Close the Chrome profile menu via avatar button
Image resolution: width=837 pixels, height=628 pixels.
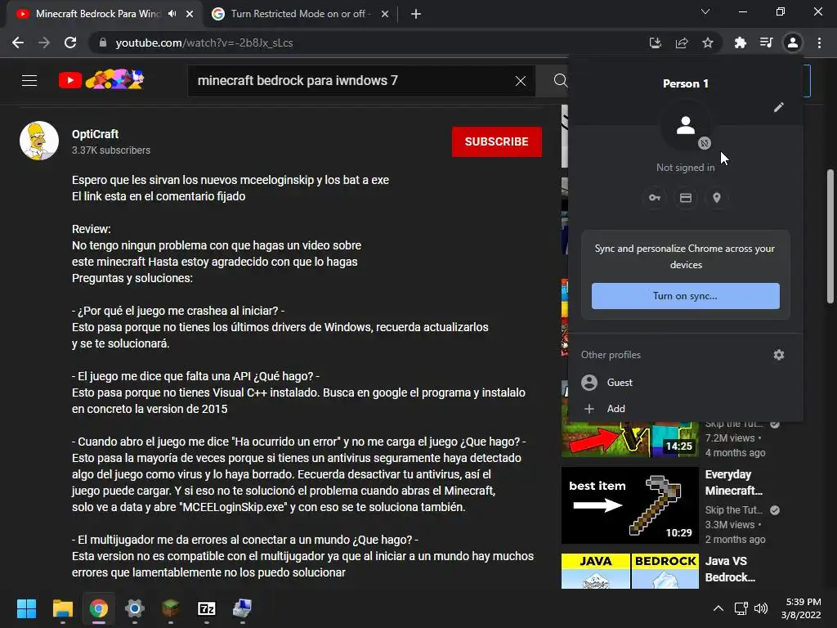[793, 43]
